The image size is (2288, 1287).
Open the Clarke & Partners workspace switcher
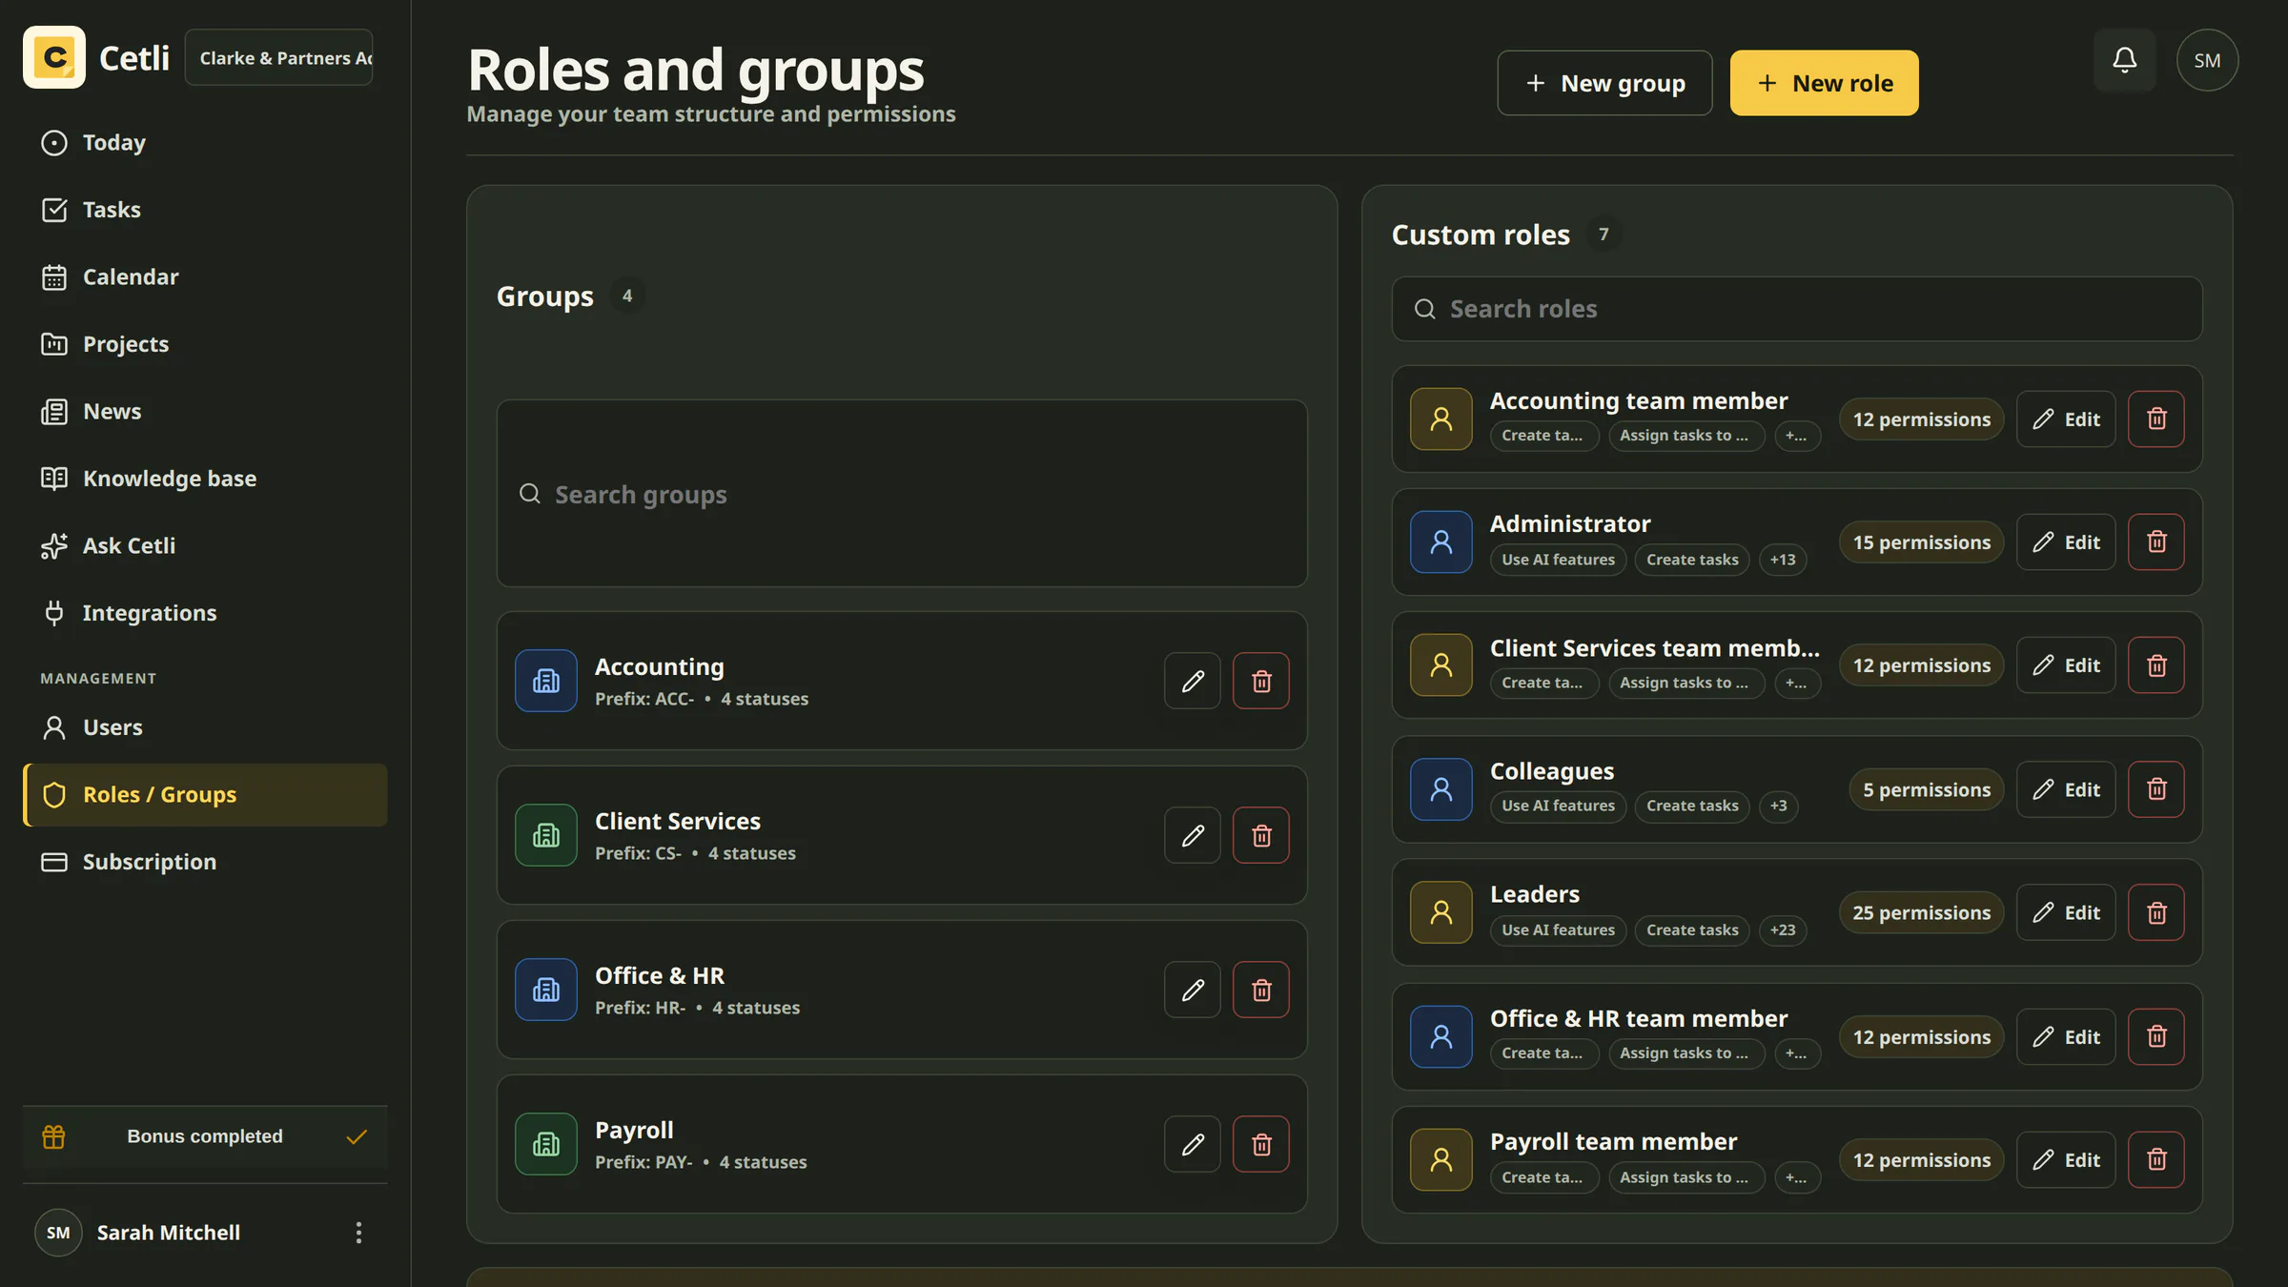click(x=278, y=57)
